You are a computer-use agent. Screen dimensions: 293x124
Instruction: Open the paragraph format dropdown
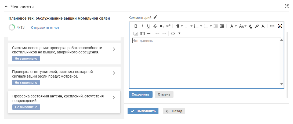(x=179, y=26)
